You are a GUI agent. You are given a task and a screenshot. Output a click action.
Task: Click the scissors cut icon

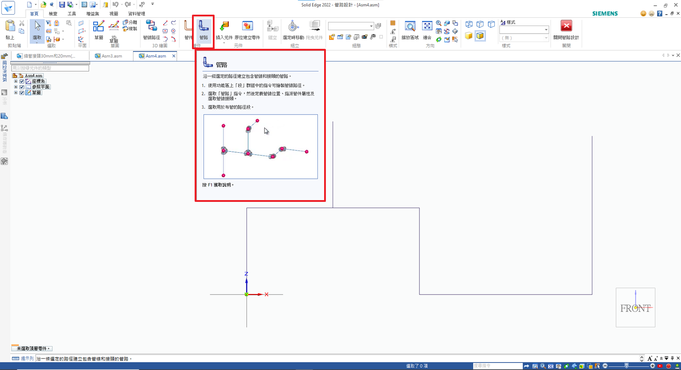pyautogui.click(x=22, y=23)
